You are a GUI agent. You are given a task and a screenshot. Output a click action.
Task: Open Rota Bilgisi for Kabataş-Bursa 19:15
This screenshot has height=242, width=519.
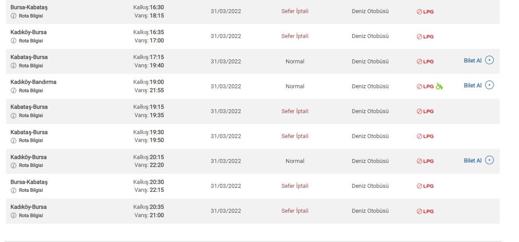click(31, 116)
